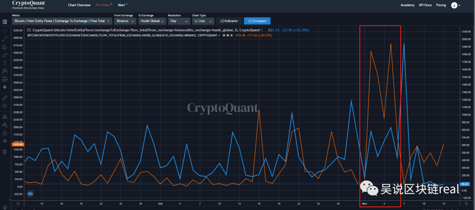Remove the Huobi-to-Binance compare series

click(231, 36)
